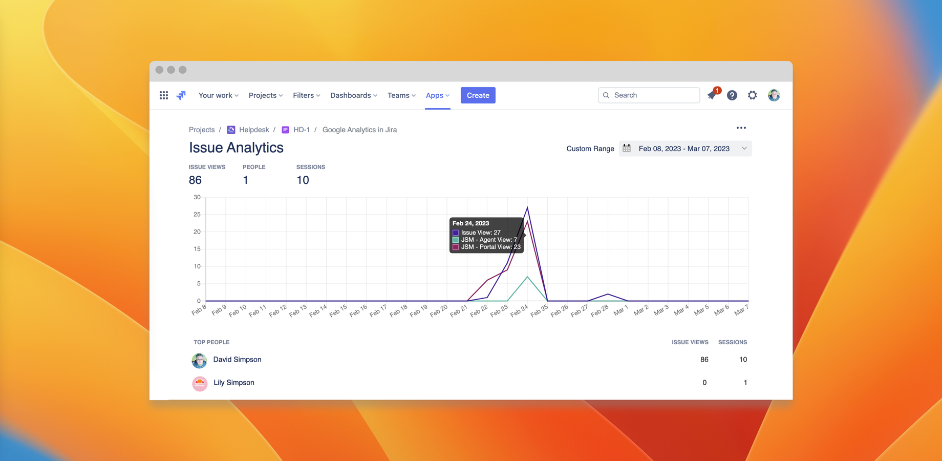This screenshot has width=942, height=461.
Task: Click the HD-1 issue type icon
Action: click(286, 130)
